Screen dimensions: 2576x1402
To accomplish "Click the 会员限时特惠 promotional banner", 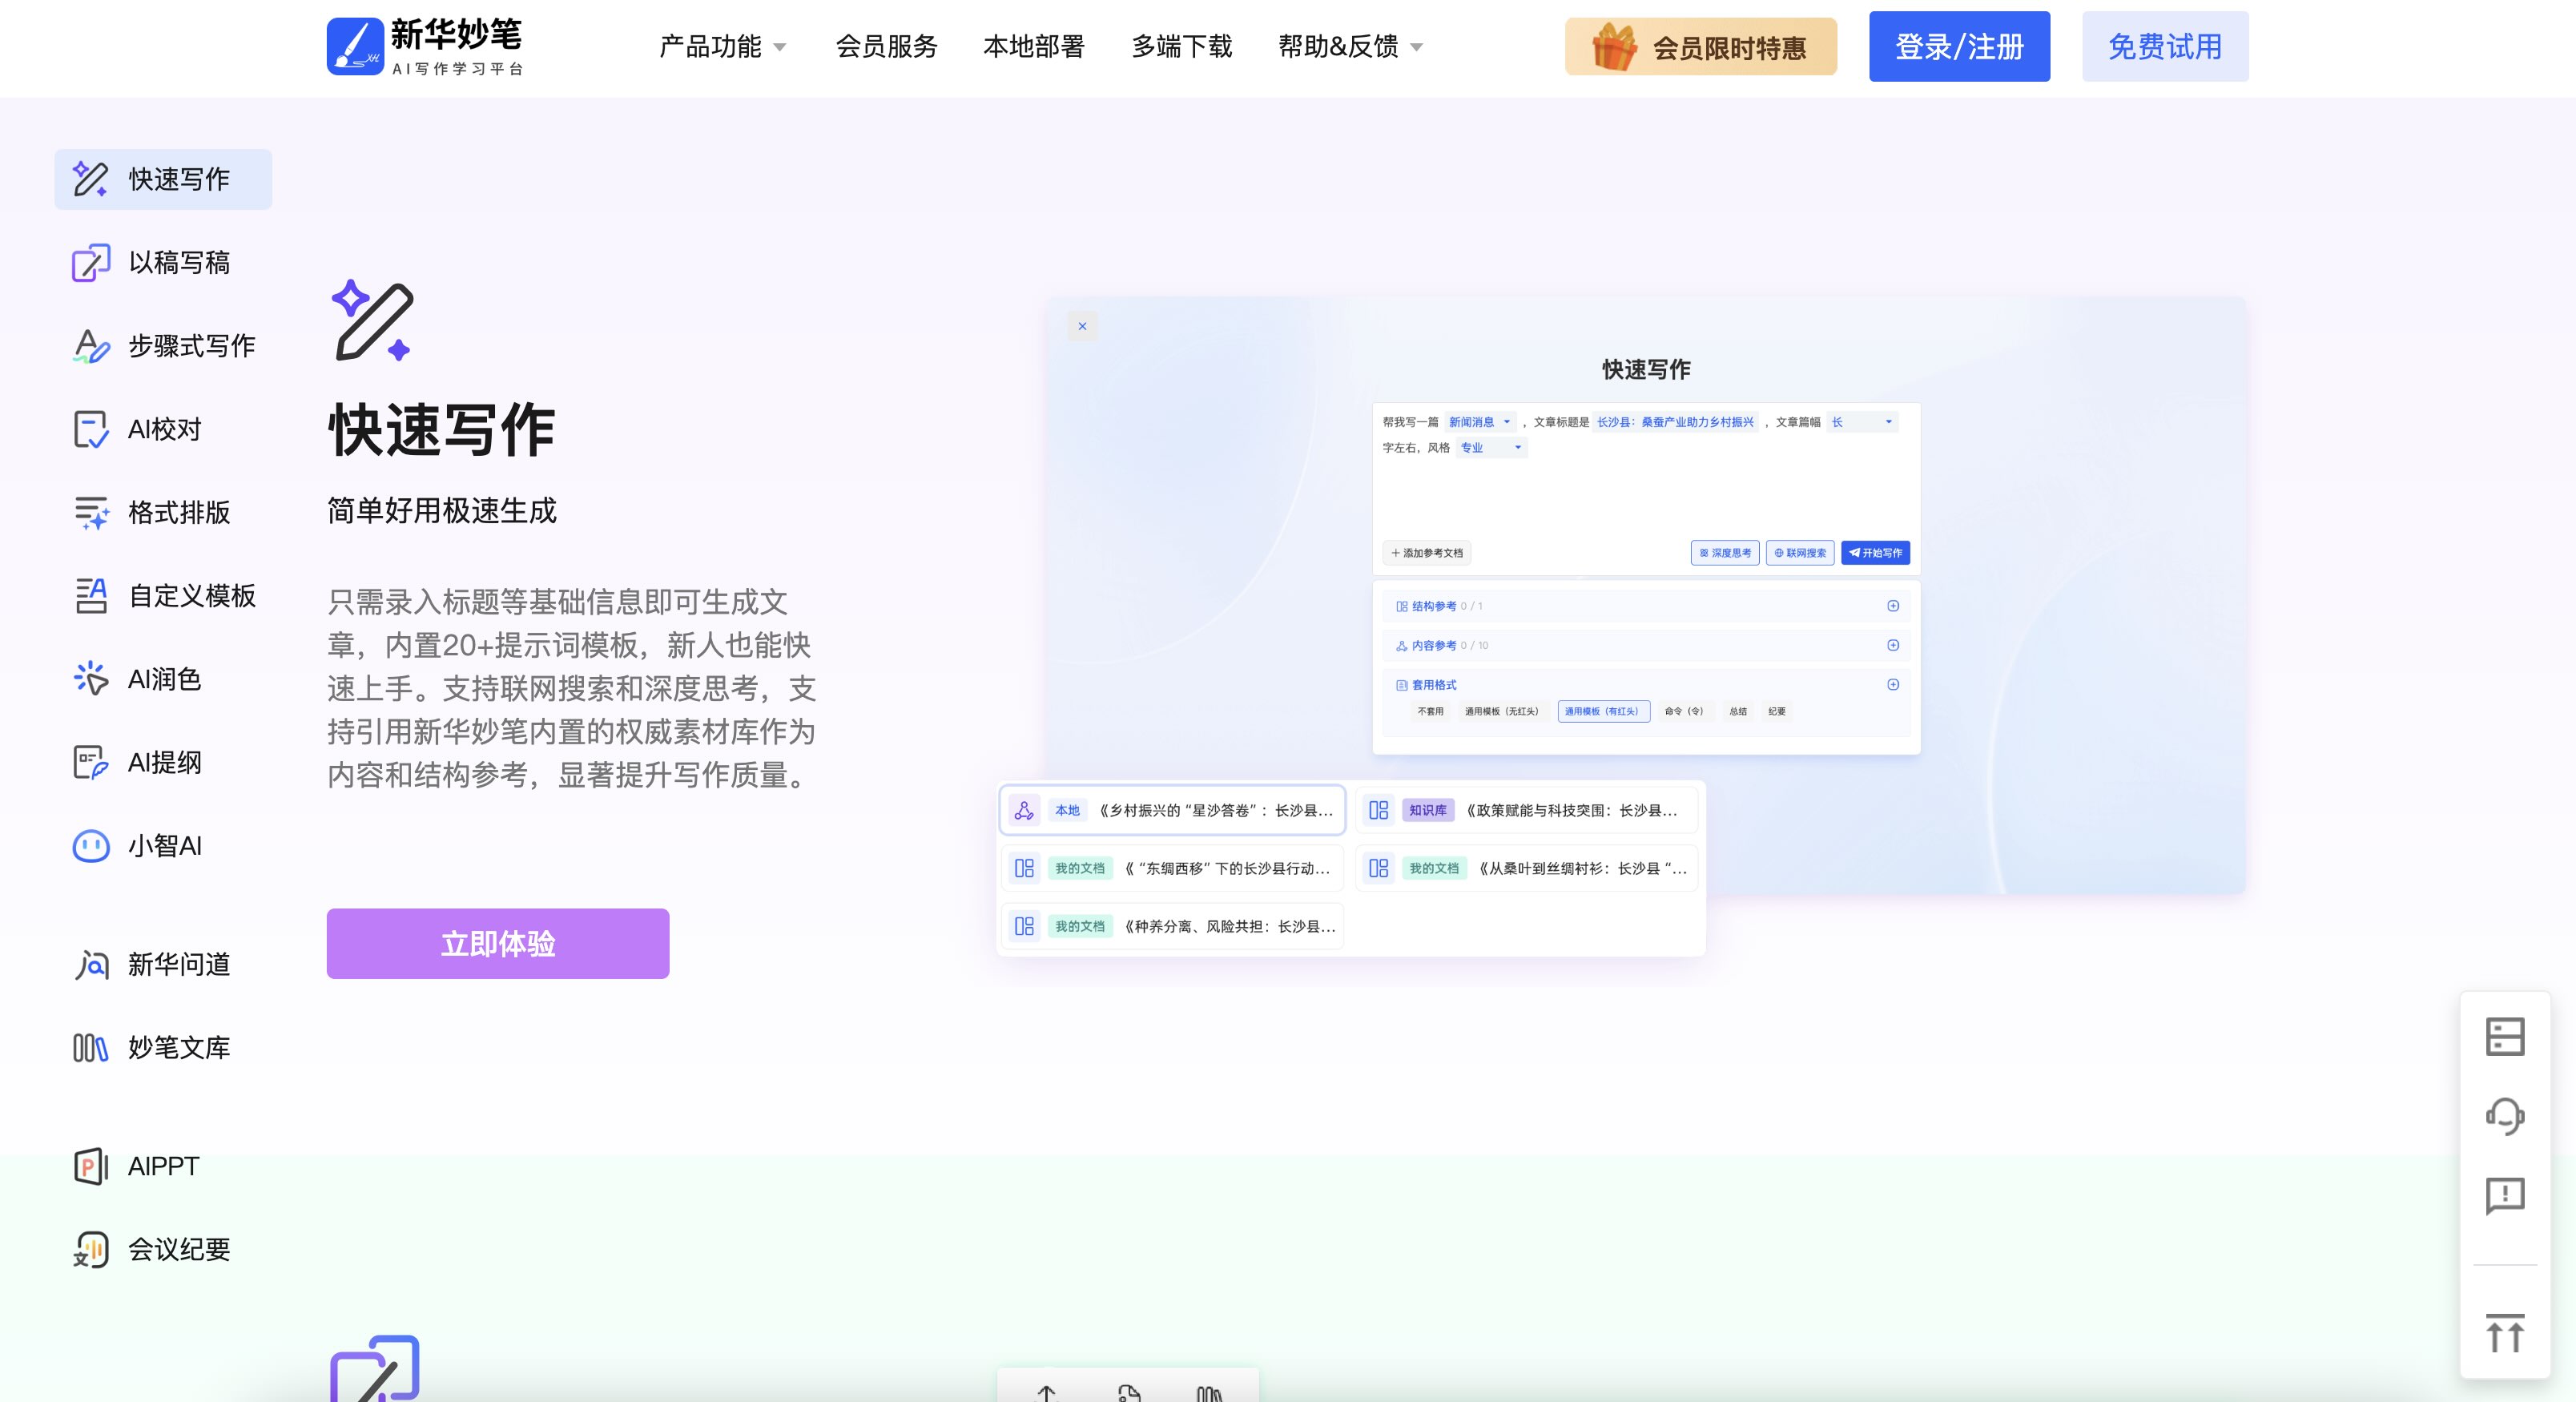I will (1701, 47).
